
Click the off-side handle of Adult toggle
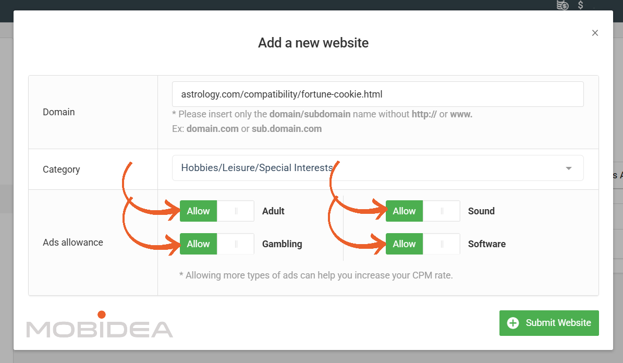pos(236,211)
